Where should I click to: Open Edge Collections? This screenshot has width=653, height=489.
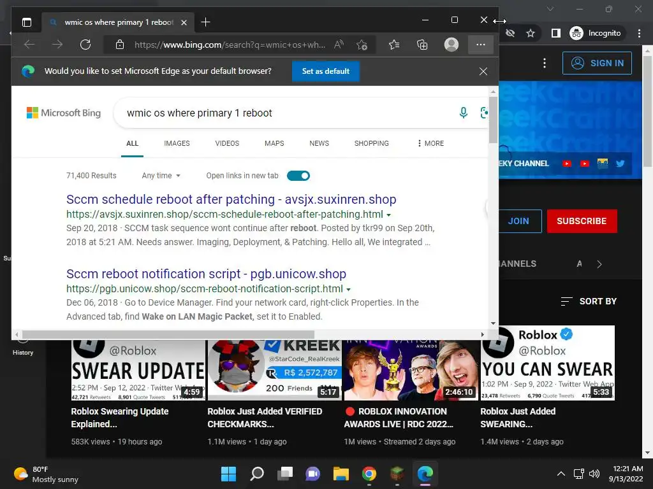tap(422, 45)
